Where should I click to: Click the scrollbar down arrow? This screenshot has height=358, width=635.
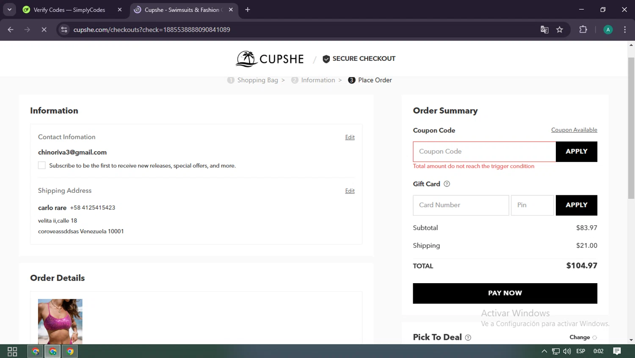[631, 340]
